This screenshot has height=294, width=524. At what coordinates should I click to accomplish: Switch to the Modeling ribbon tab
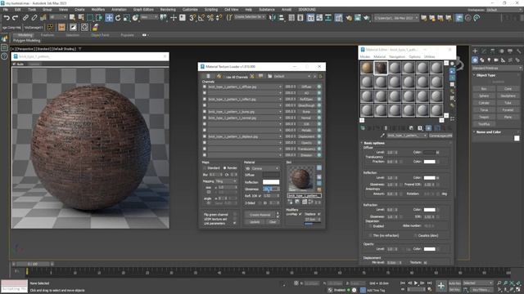25,35
